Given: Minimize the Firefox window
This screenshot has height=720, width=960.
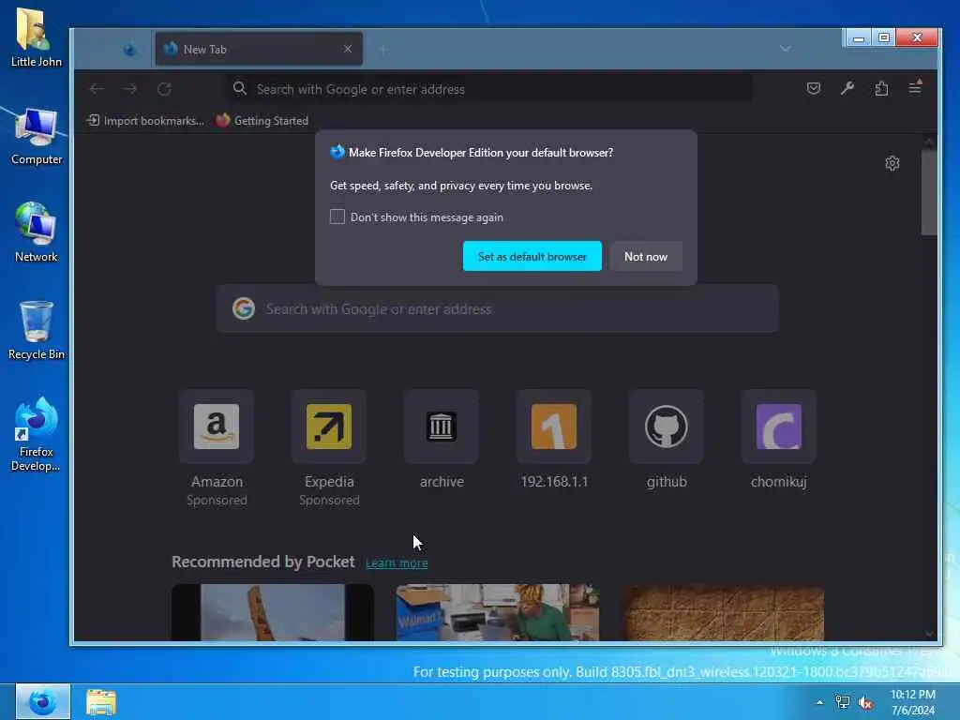Looking at the screenshot, I should [859, 37].
